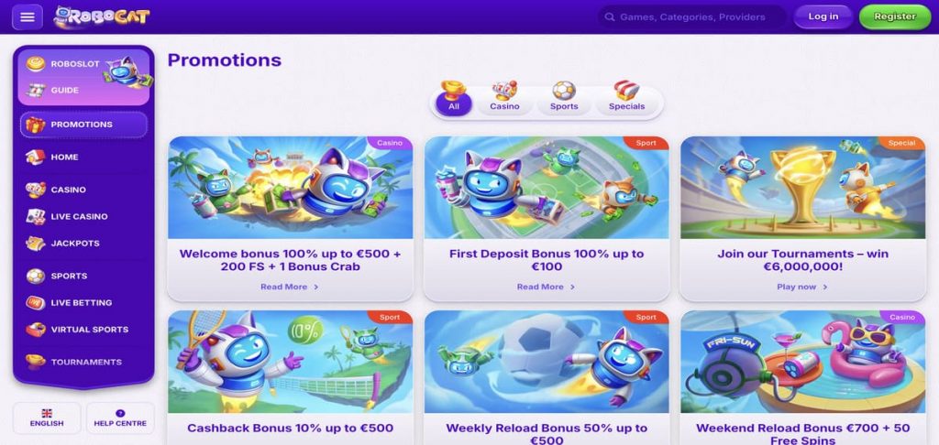
Task: Expand Read More on Welcome bonus
Action: [x=290, y=288]
